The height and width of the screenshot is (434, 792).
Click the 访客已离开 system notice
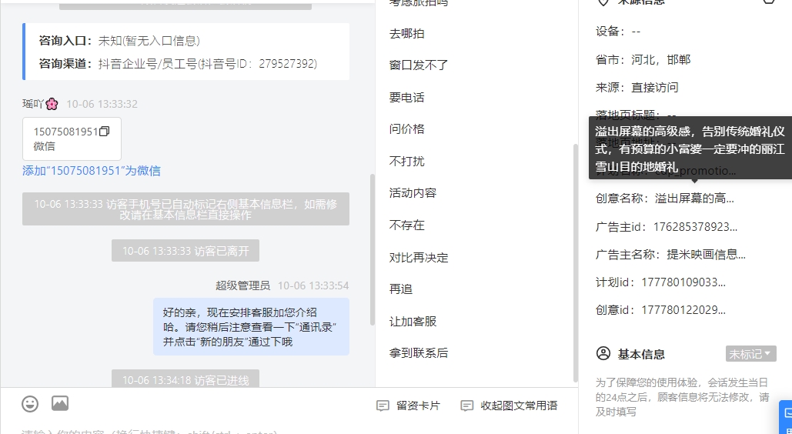tap(185, 251)
